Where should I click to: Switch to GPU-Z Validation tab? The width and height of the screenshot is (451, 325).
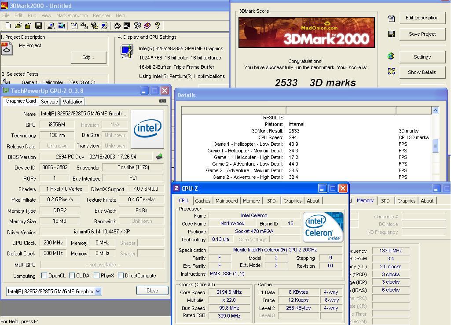click(73, 101)
